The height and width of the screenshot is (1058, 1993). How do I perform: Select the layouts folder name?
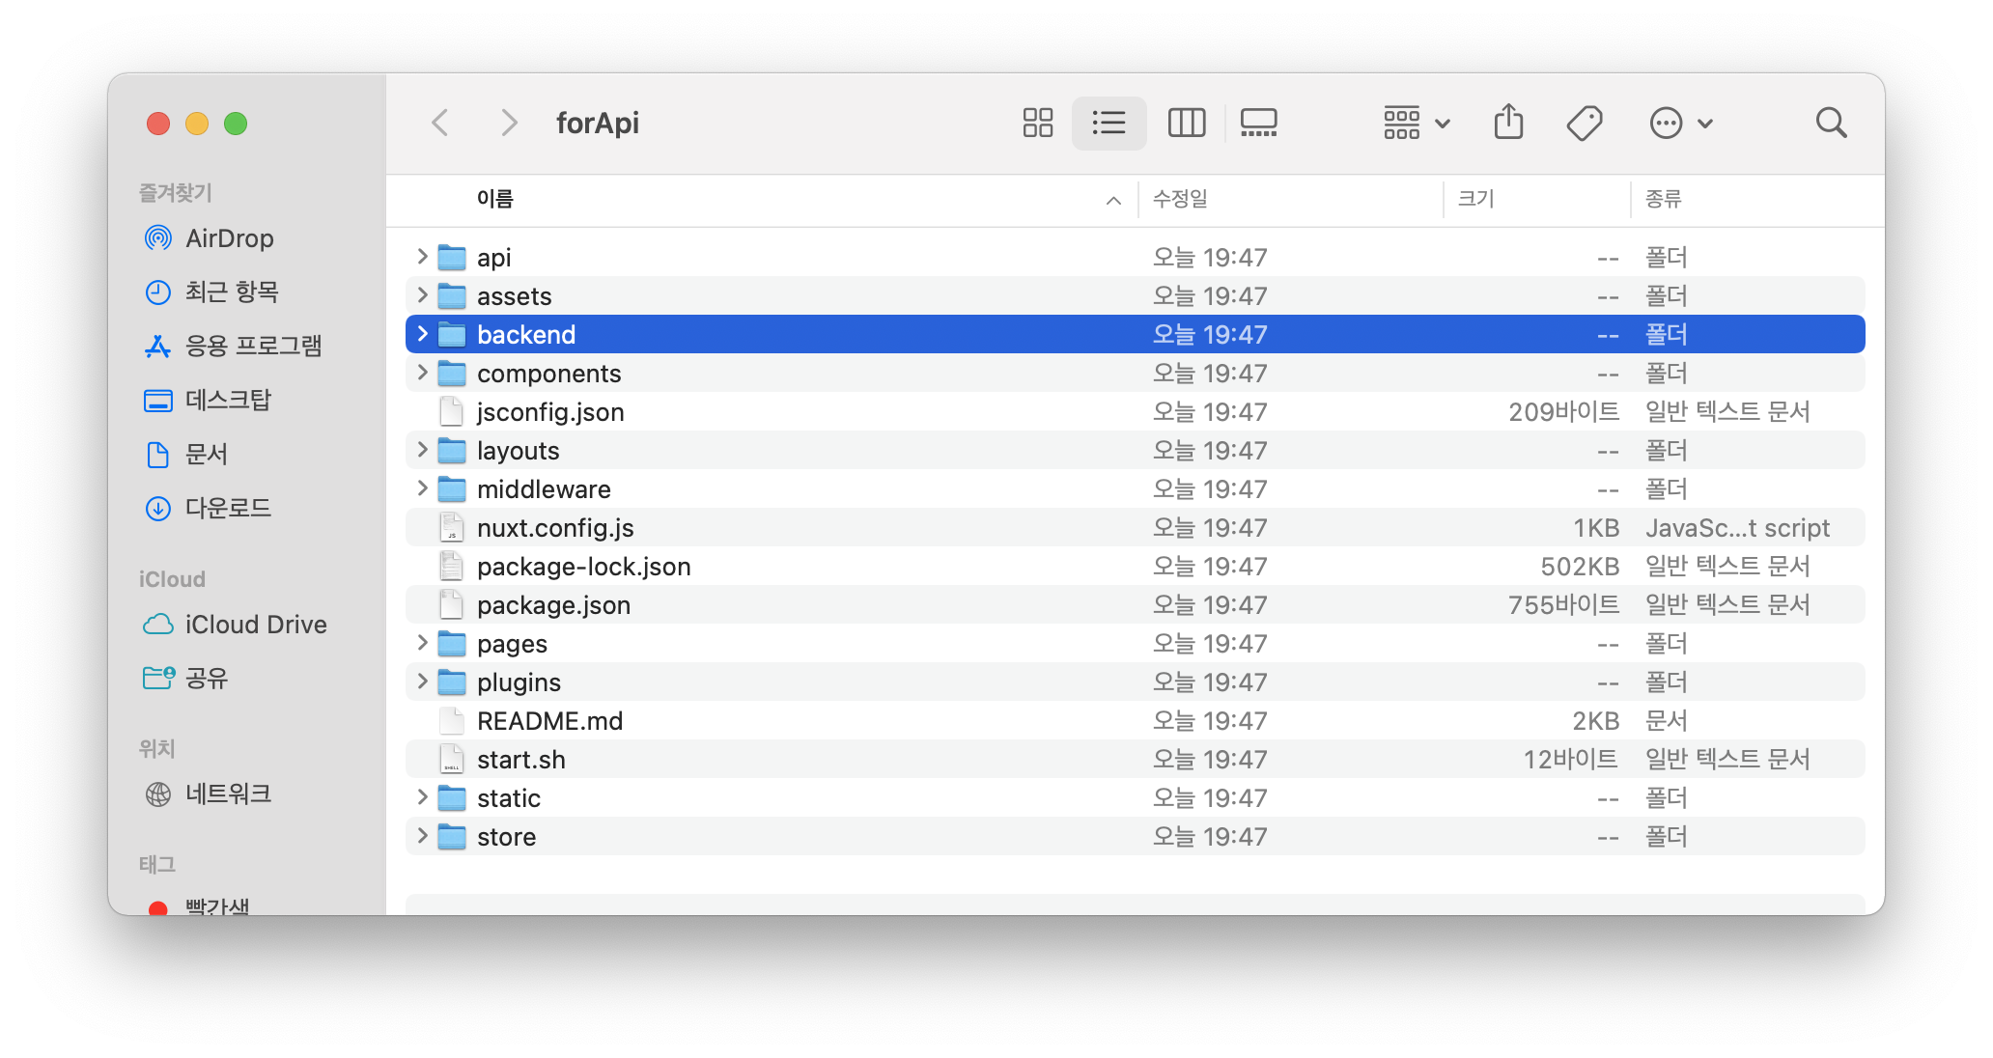pyautogui.click(x=518, y=451)
